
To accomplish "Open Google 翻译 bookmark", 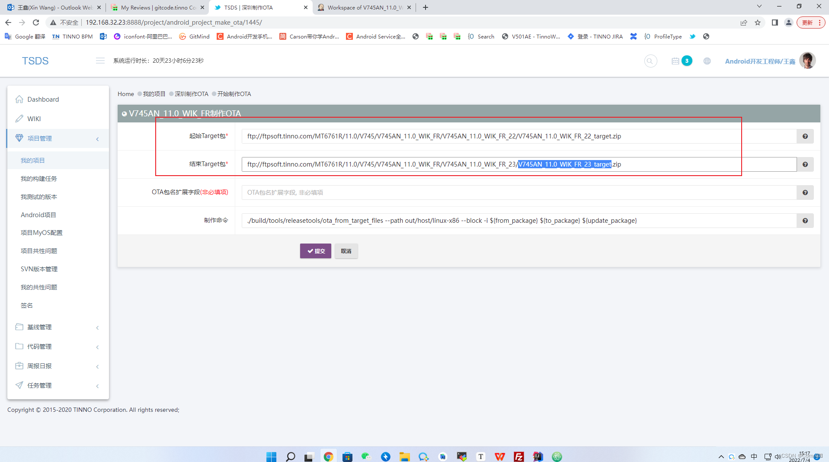I will (25, 36).
